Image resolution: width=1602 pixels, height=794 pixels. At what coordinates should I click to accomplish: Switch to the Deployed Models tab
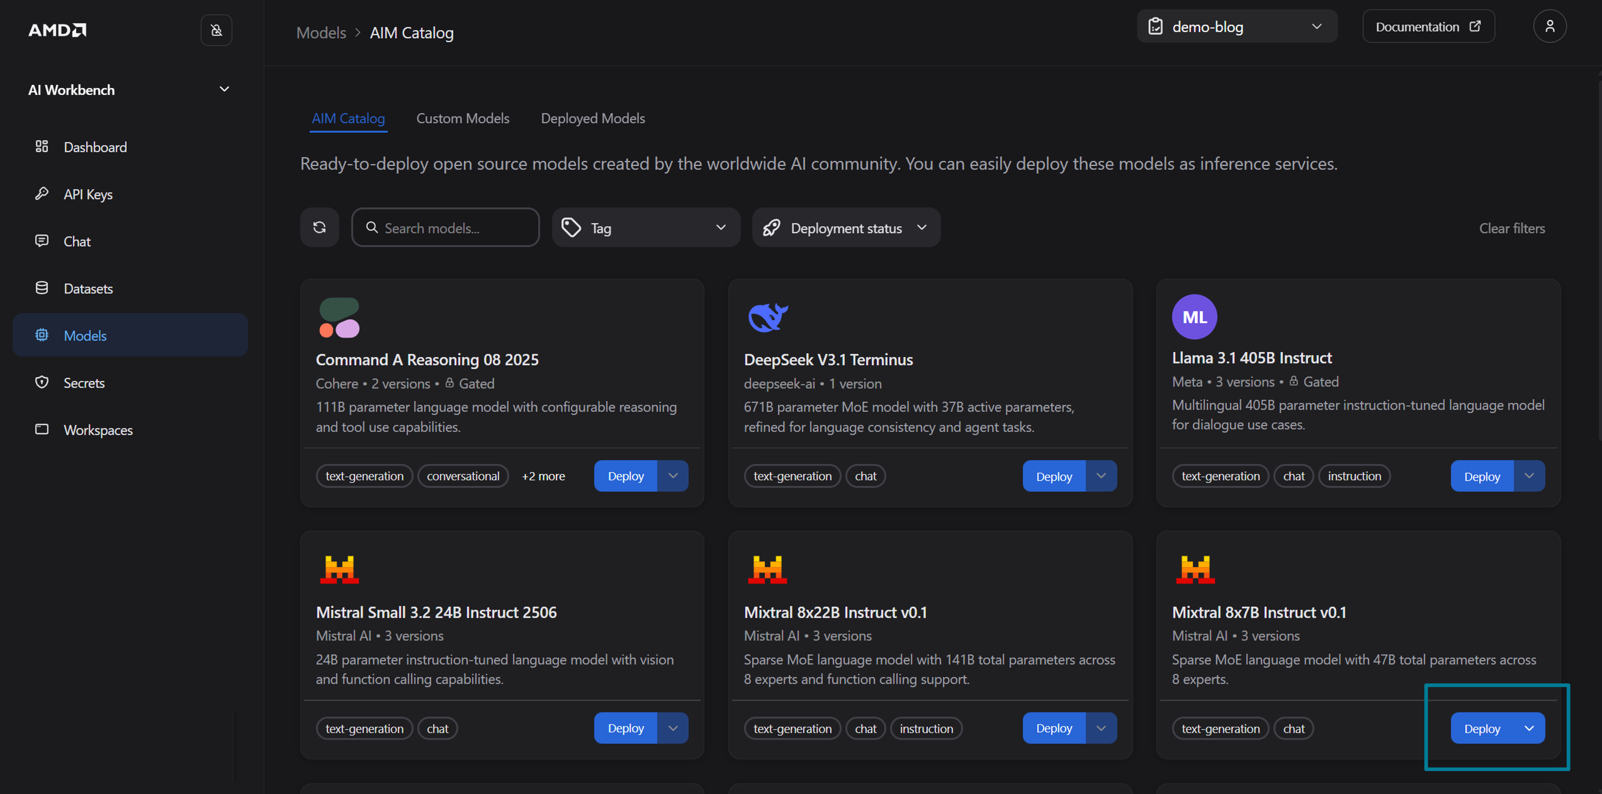pos(592,118)
